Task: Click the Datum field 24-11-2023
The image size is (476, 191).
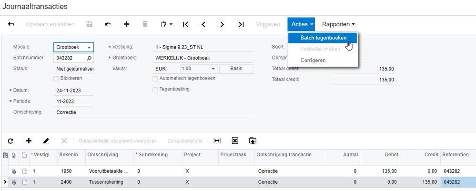Action: (73, 90)
